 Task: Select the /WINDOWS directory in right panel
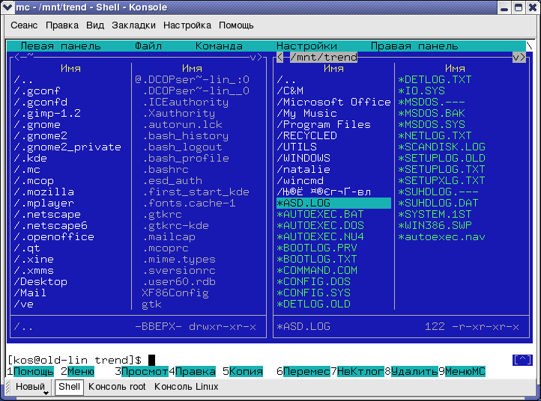coord(303,158)
